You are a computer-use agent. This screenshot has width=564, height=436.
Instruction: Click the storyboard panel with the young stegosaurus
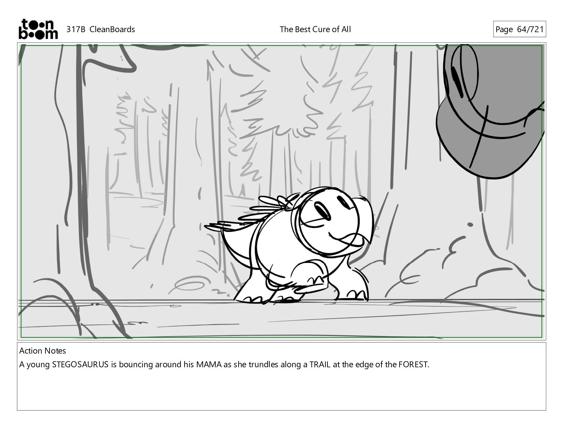point(282,191)
